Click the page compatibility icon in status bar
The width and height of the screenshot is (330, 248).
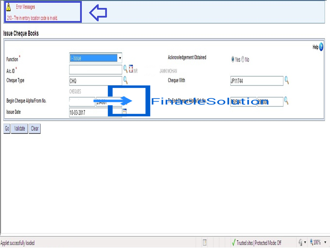point(205,243)
